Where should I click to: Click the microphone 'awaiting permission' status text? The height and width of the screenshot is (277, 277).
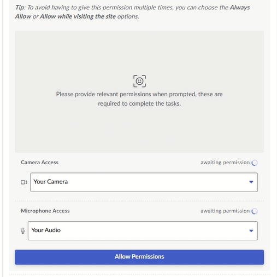point(225,211)
